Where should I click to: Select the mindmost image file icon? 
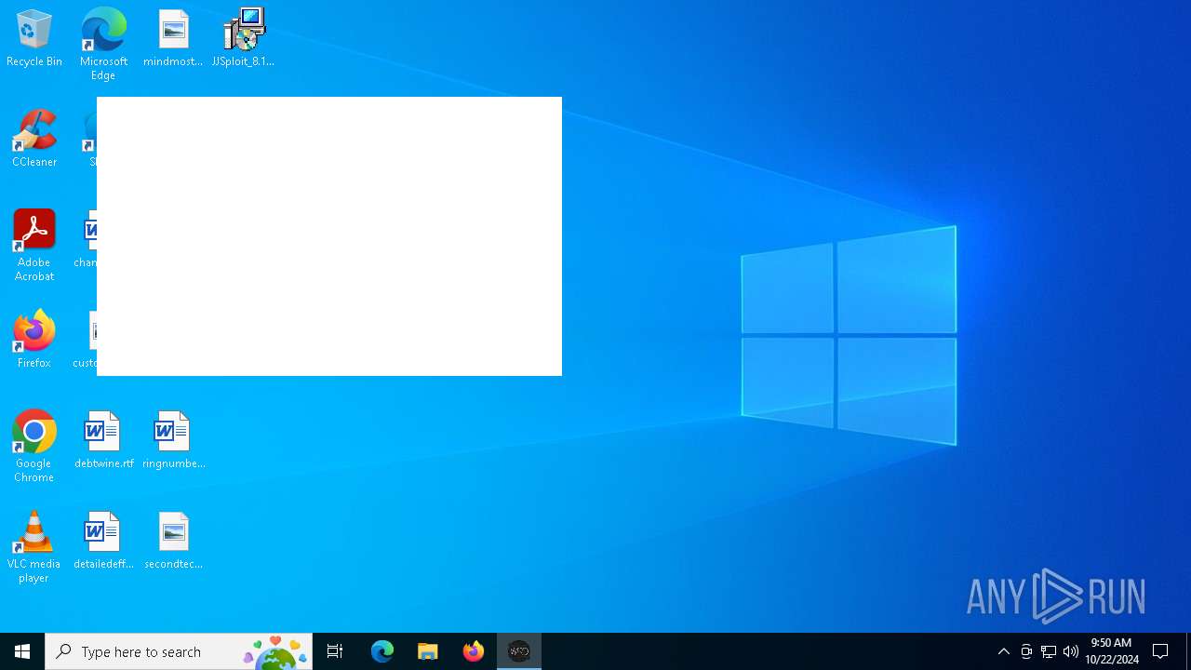173,39
